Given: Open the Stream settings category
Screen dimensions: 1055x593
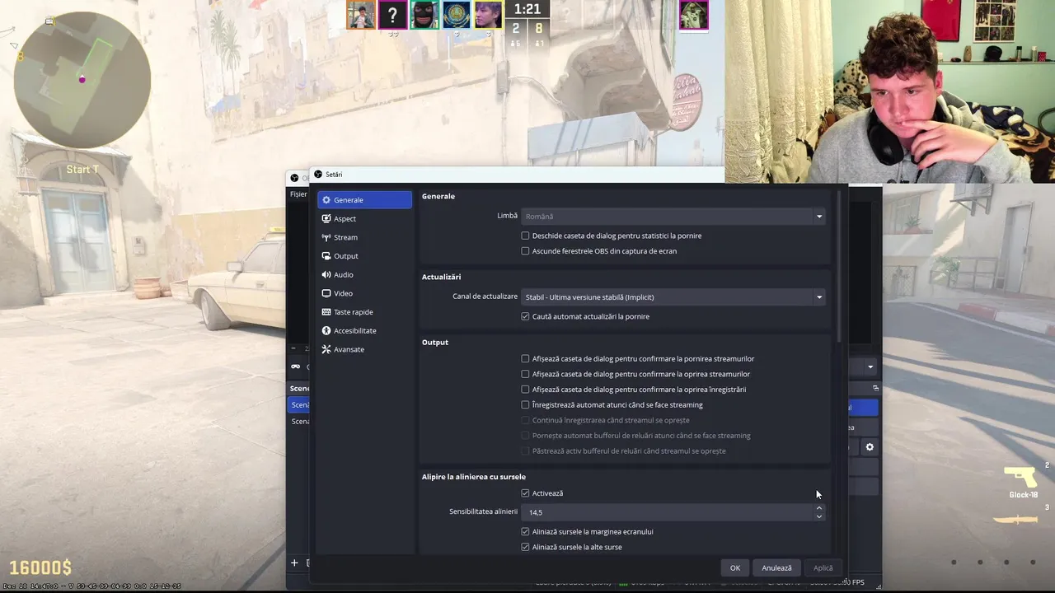Looking at the screenshot, I should click(364, 237).
